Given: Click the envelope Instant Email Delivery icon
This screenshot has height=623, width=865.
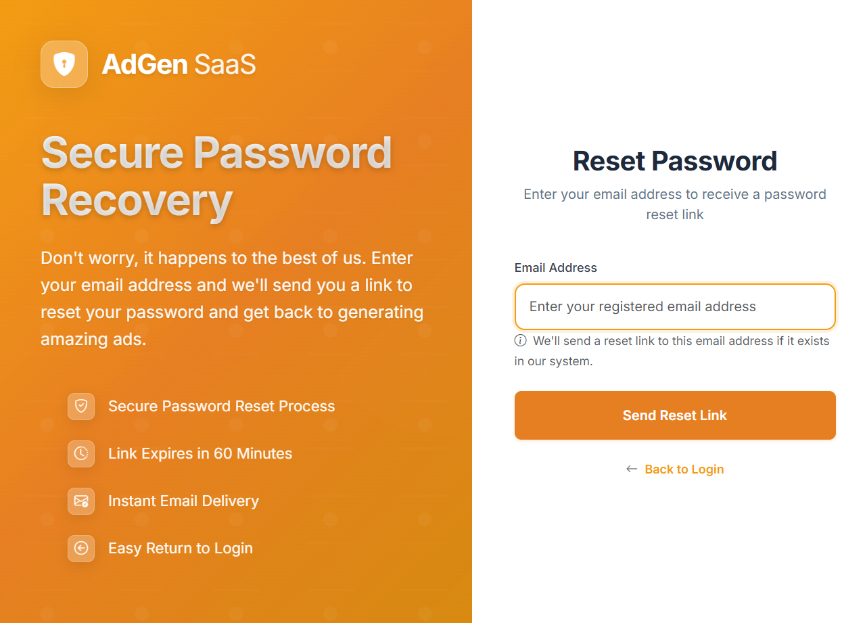Looking at the screenshot, I should pos(81,501).
